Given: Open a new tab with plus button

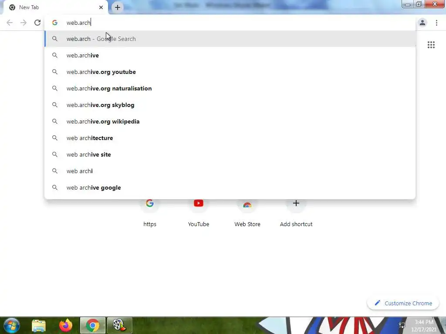Looking at the screenshot, I should point(118,7).
